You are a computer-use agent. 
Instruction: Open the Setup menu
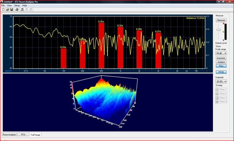tap(17, 5)
